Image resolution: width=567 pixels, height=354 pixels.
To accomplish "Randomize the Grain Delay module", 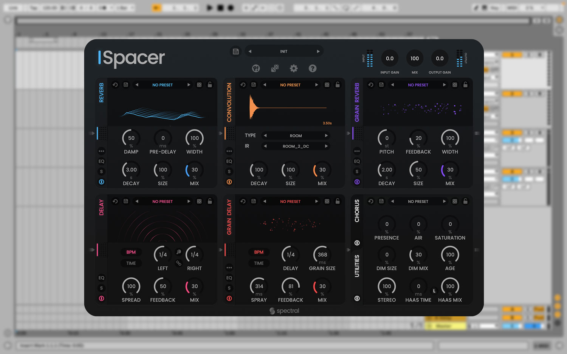I will [327, 202].
